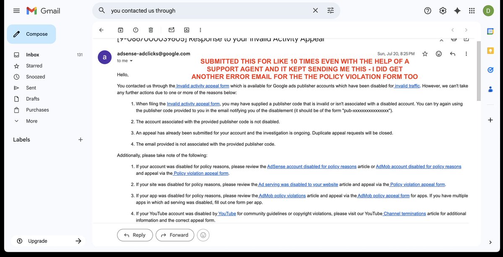Click the Gmail logo

pyautogui.click(x=43, y=10)
